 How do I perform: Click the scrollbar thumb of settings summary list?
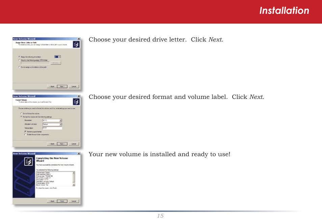(74, 178)
